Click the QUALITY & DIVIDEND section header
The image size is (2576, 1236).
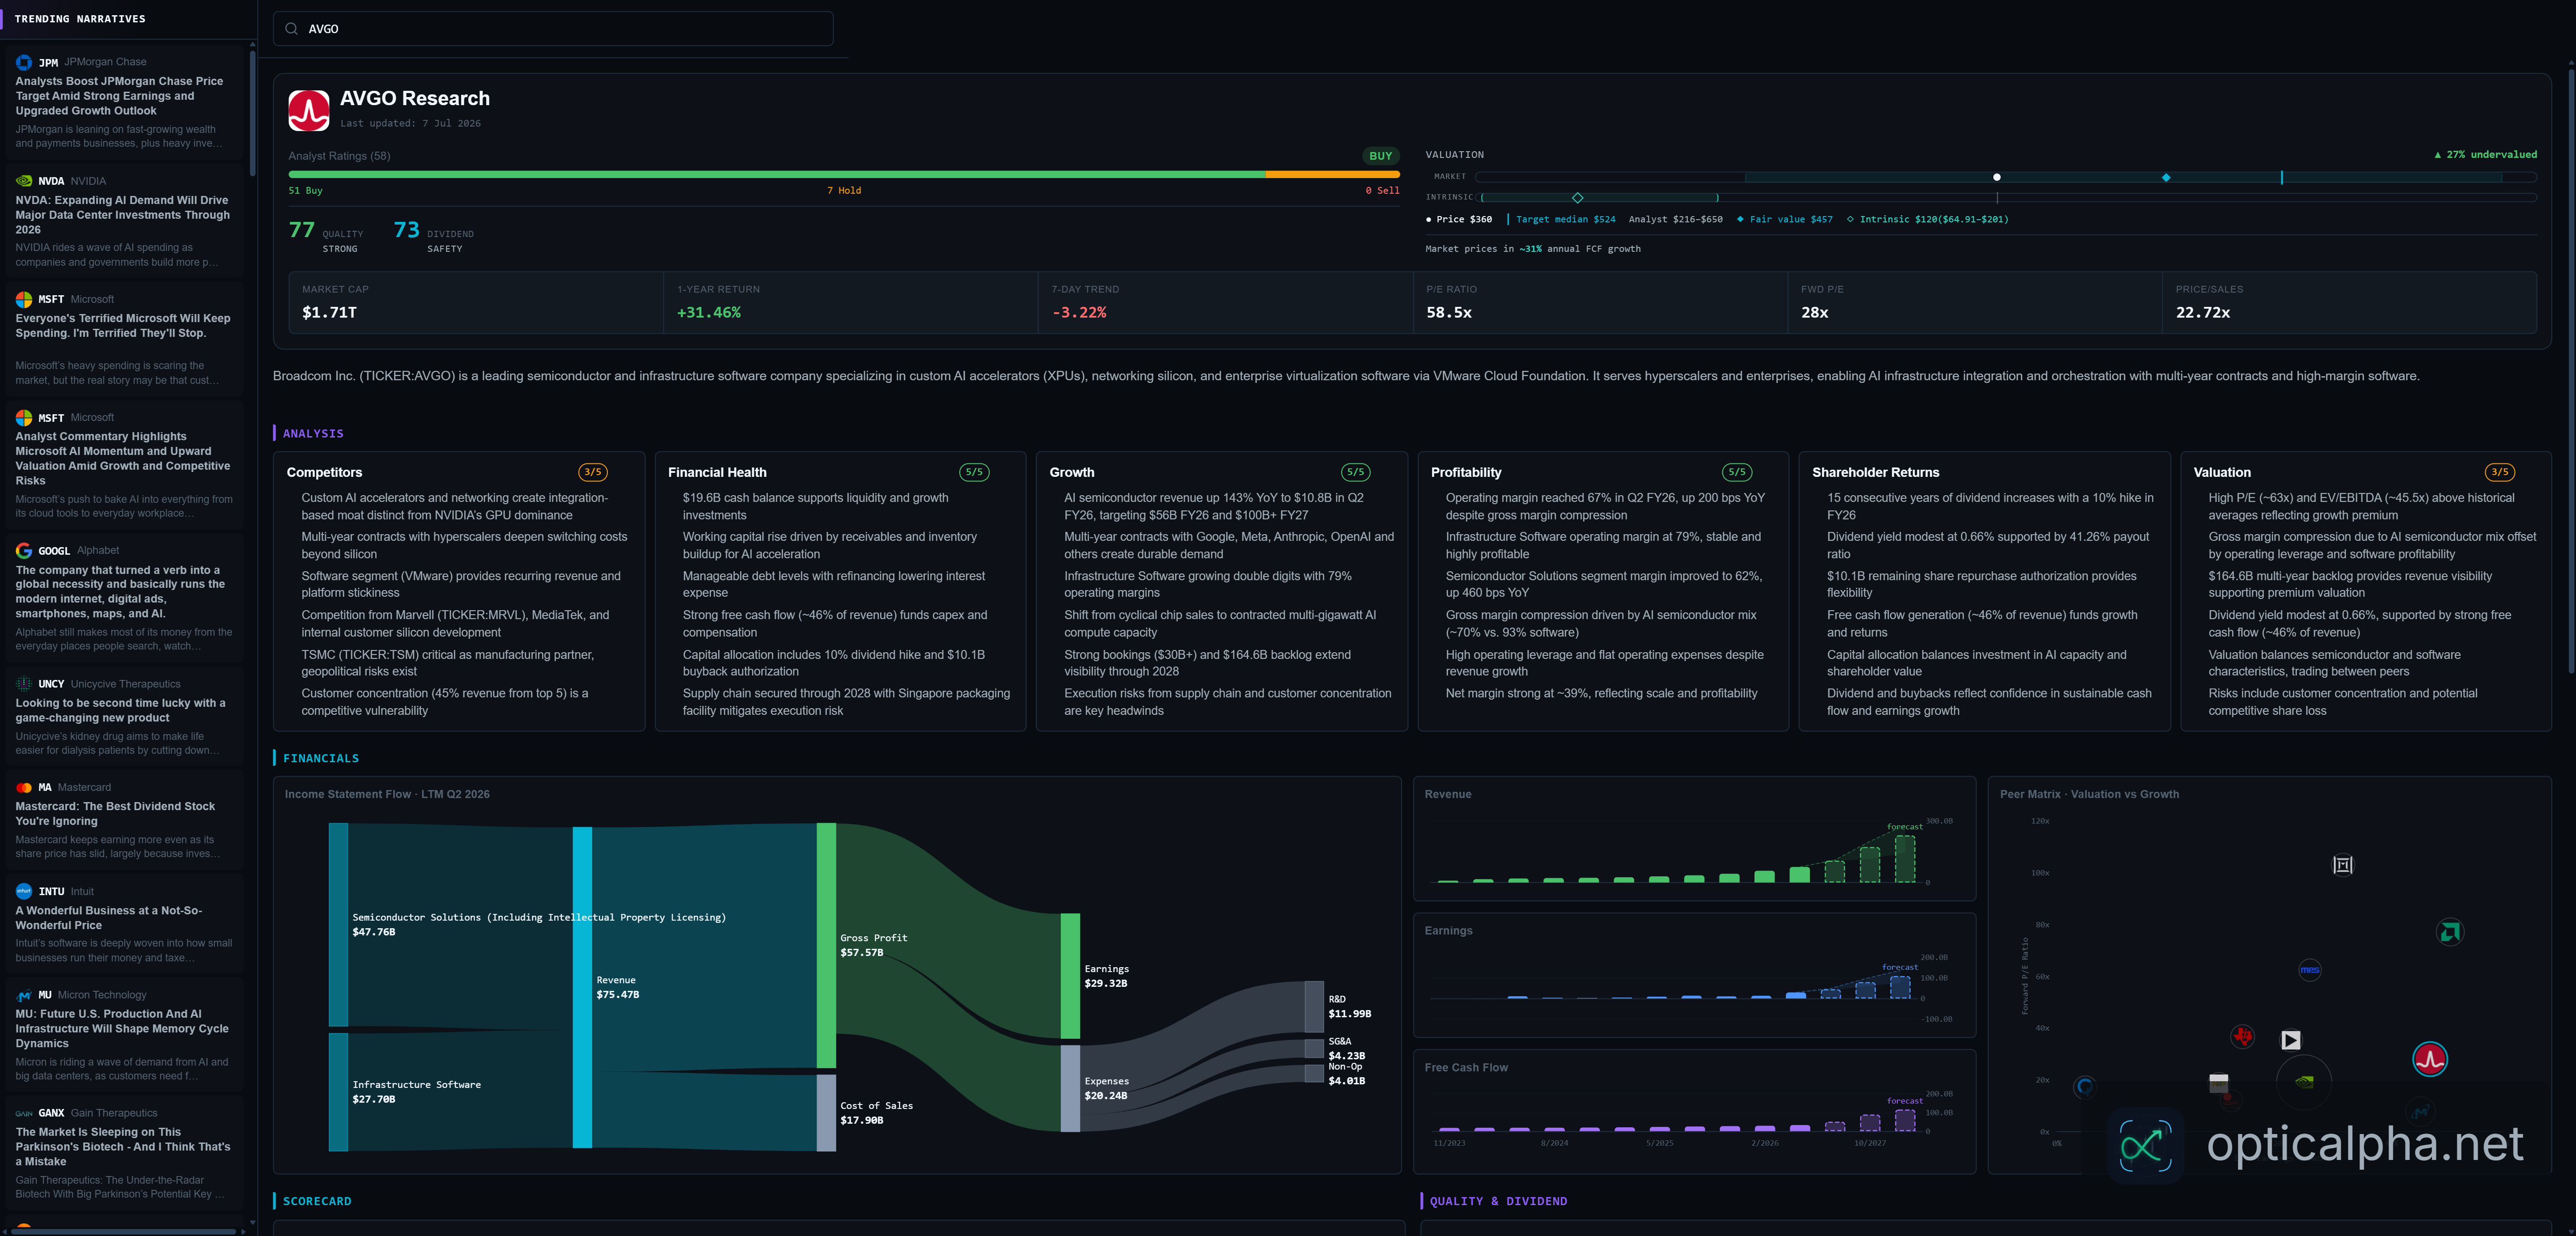[x=1498, y=1202]
